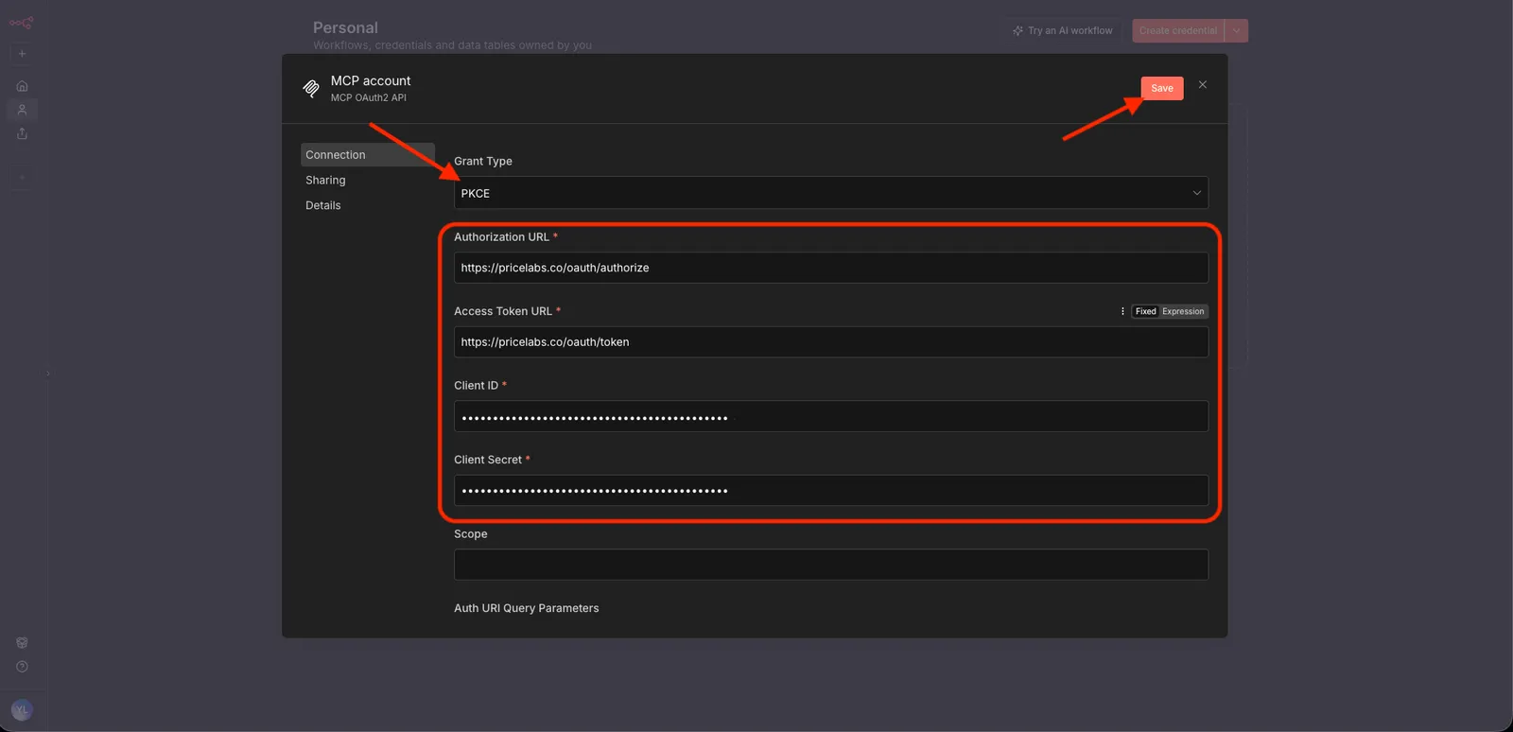Click Try an AI workflow button

click(1063, 31)
